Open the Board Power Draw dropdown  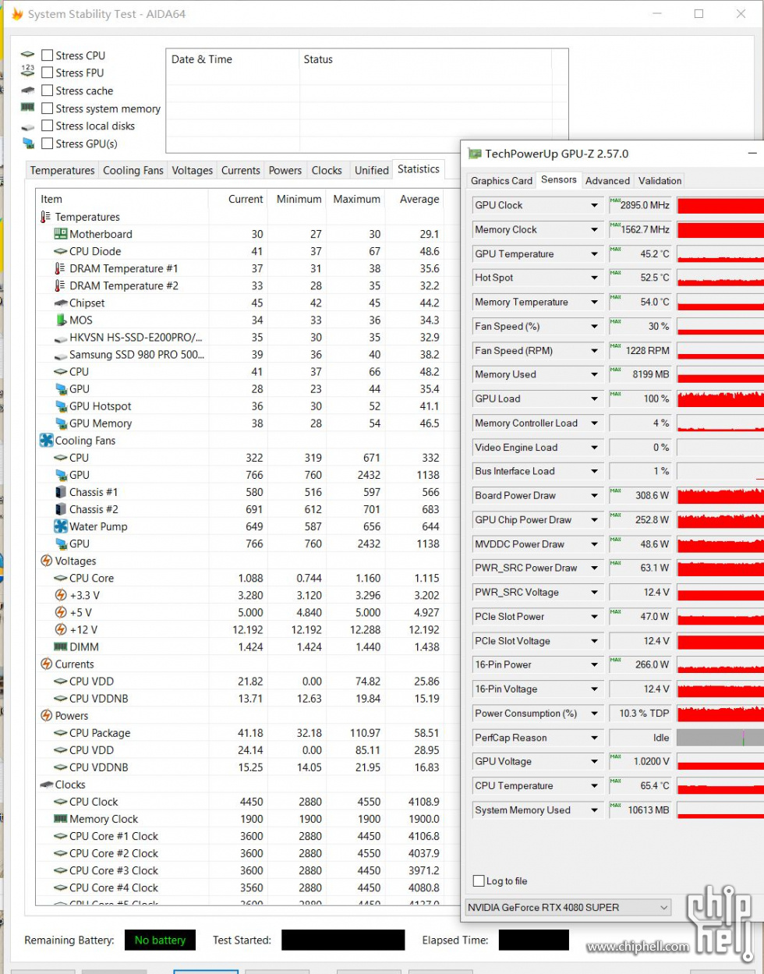[x=594, y=496]
